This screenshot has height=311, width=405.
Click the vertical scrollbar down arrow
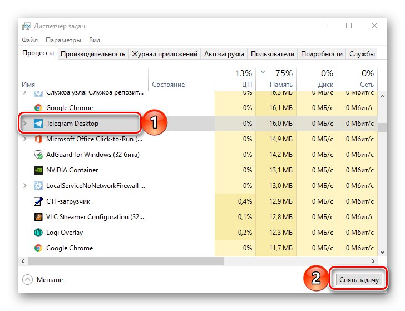point(383,252)
